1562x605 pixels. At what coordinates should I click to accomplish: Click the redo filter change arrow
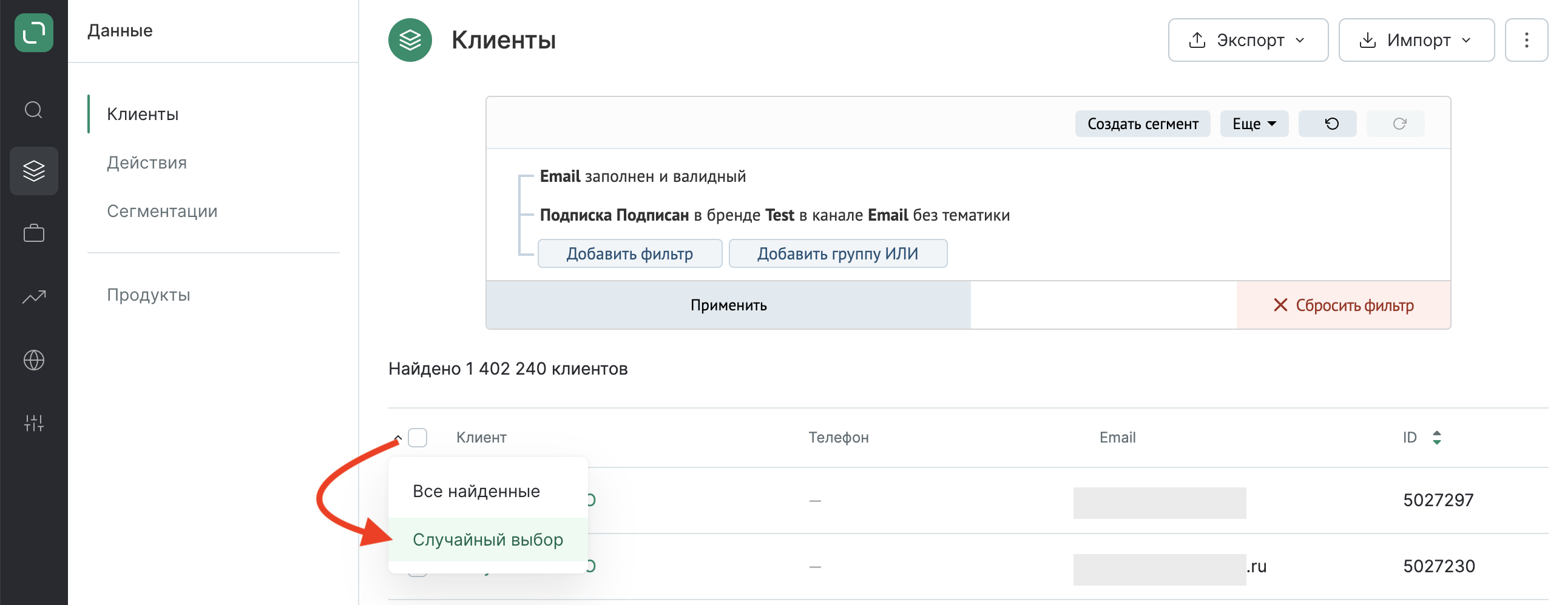1395,124
